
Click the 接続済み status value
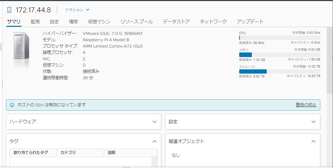(x=91, y=71)
